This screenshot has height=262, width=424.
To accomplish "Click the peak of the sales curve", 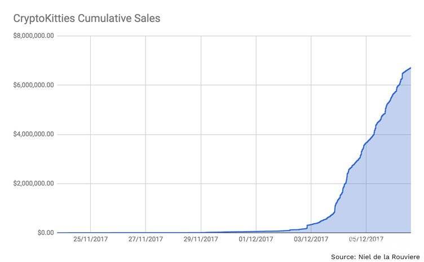I will (x=410, y=68).
